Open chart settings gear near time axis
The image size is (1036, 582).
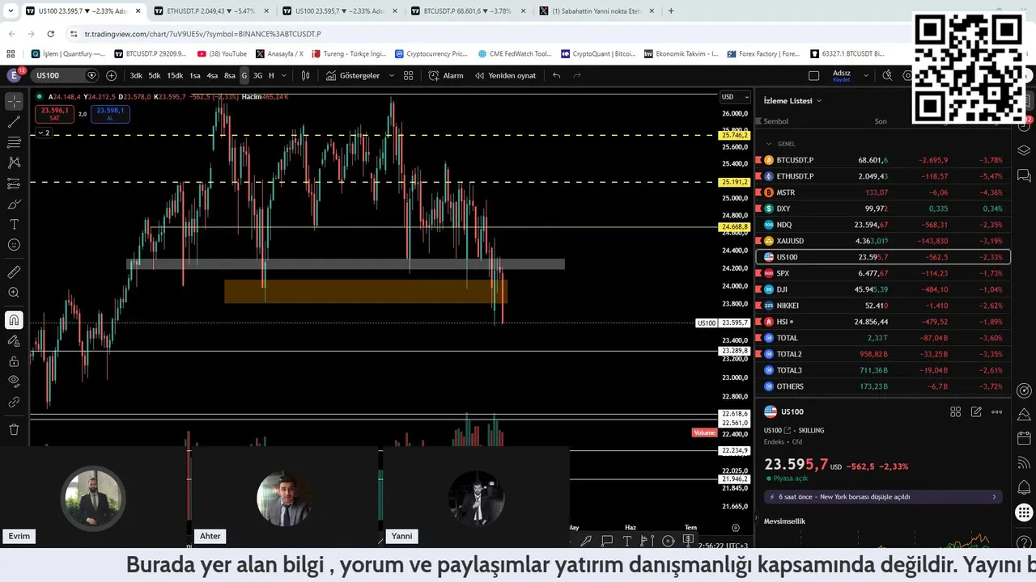[x=736, y=527]
